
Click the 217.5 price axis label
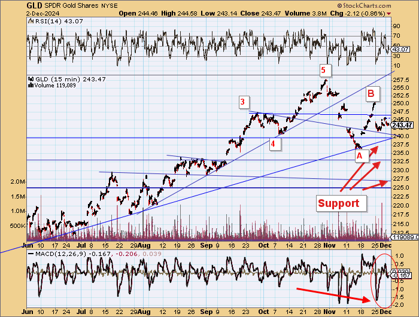coord(402,215)
